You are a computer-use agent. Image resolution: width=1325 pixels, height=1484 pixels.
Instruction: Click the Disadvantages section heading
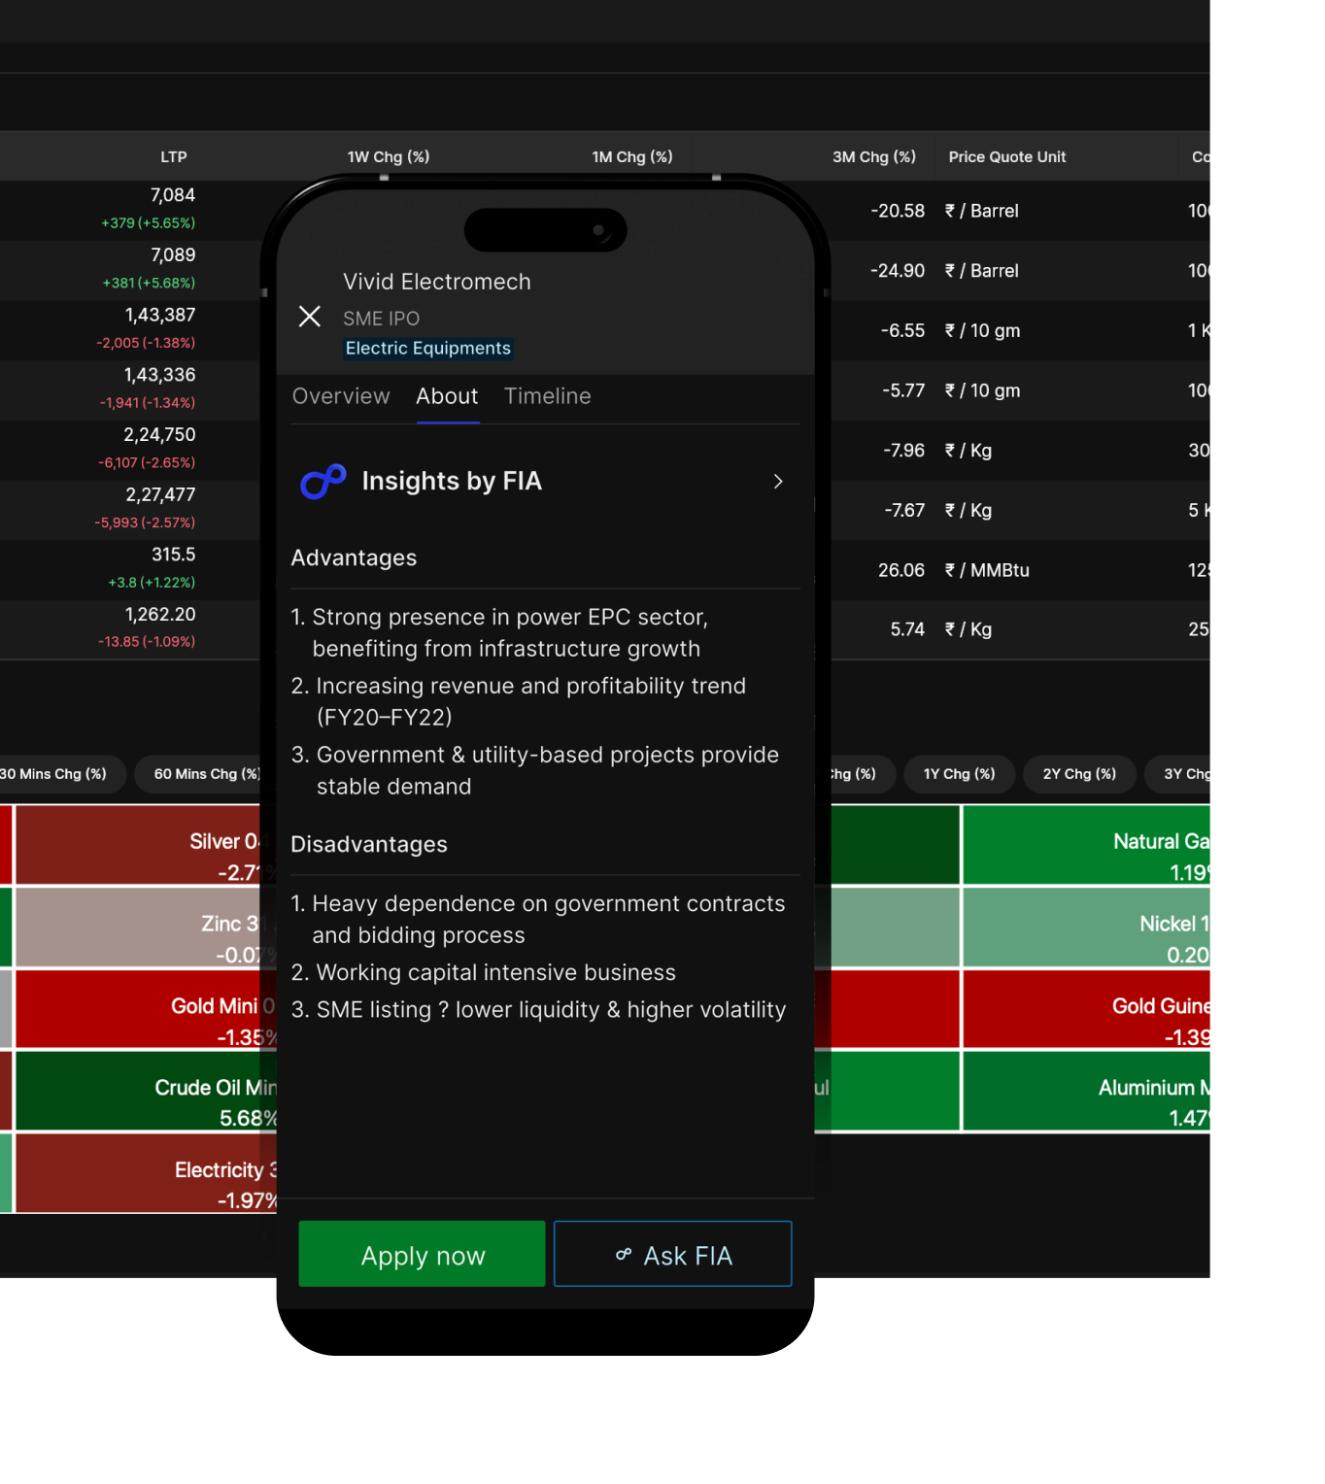coord(369,845)
